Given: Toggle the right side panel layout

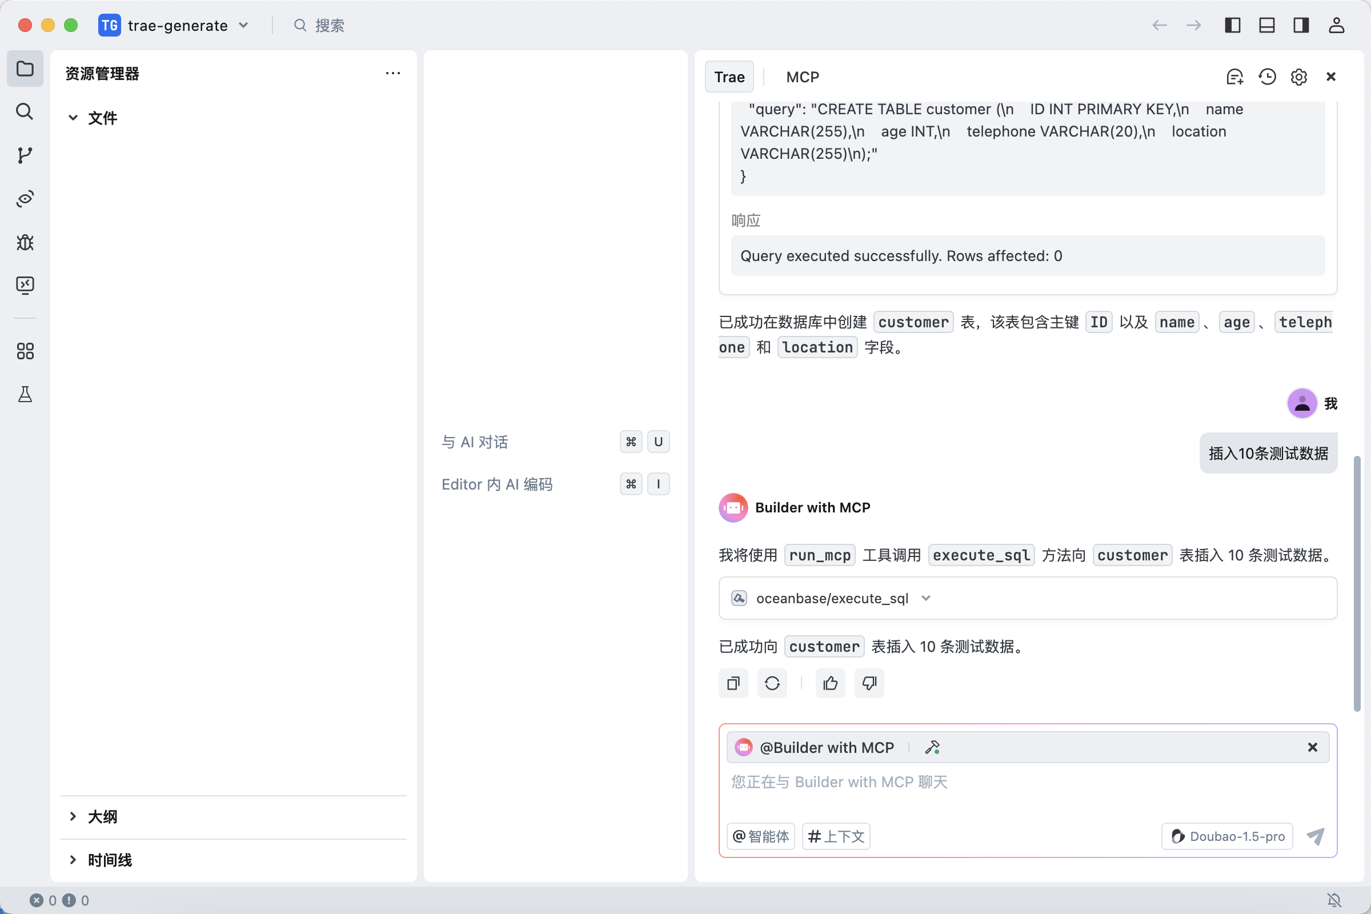Looking at the screenshot, I should [x=1301, y=25].
